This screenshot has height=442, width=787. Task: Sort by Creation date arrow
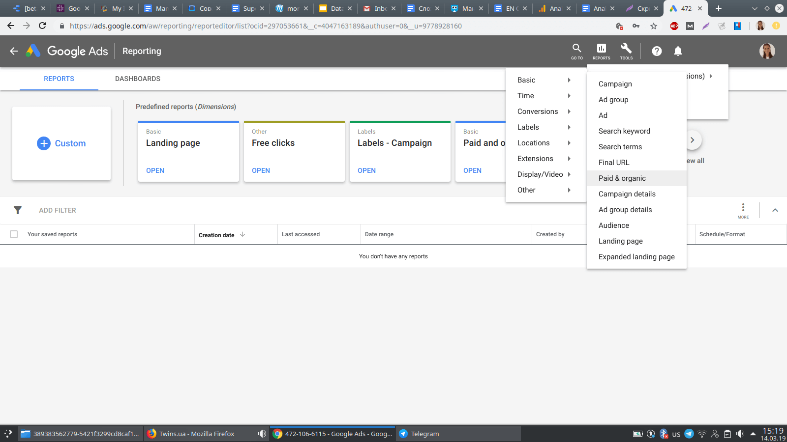point(242,235)
